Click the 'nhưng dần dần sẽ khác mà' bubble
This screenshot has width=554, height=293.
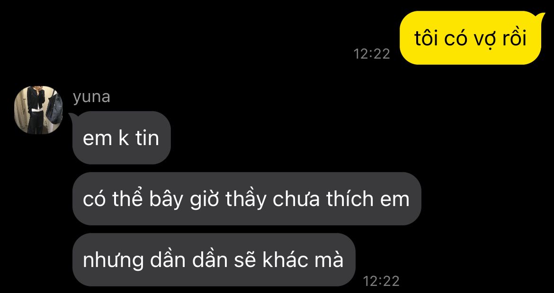coord(214,260)
